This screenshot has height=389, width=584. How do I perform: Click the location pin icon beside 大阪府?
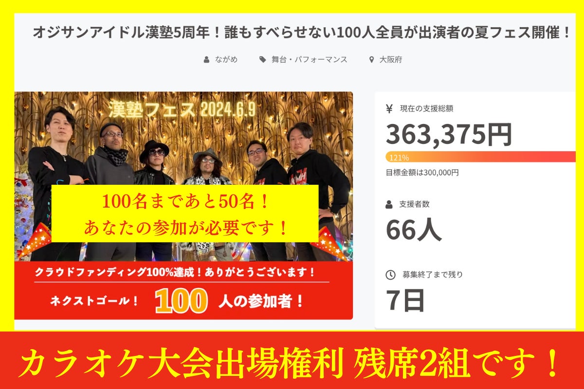pyautogui.click(x=372, y=60)
